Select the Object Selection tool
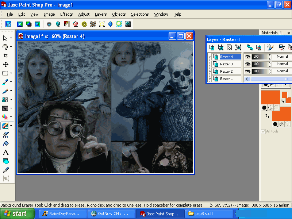The width and height of the screenshot is (292, 219). point(6,178)
